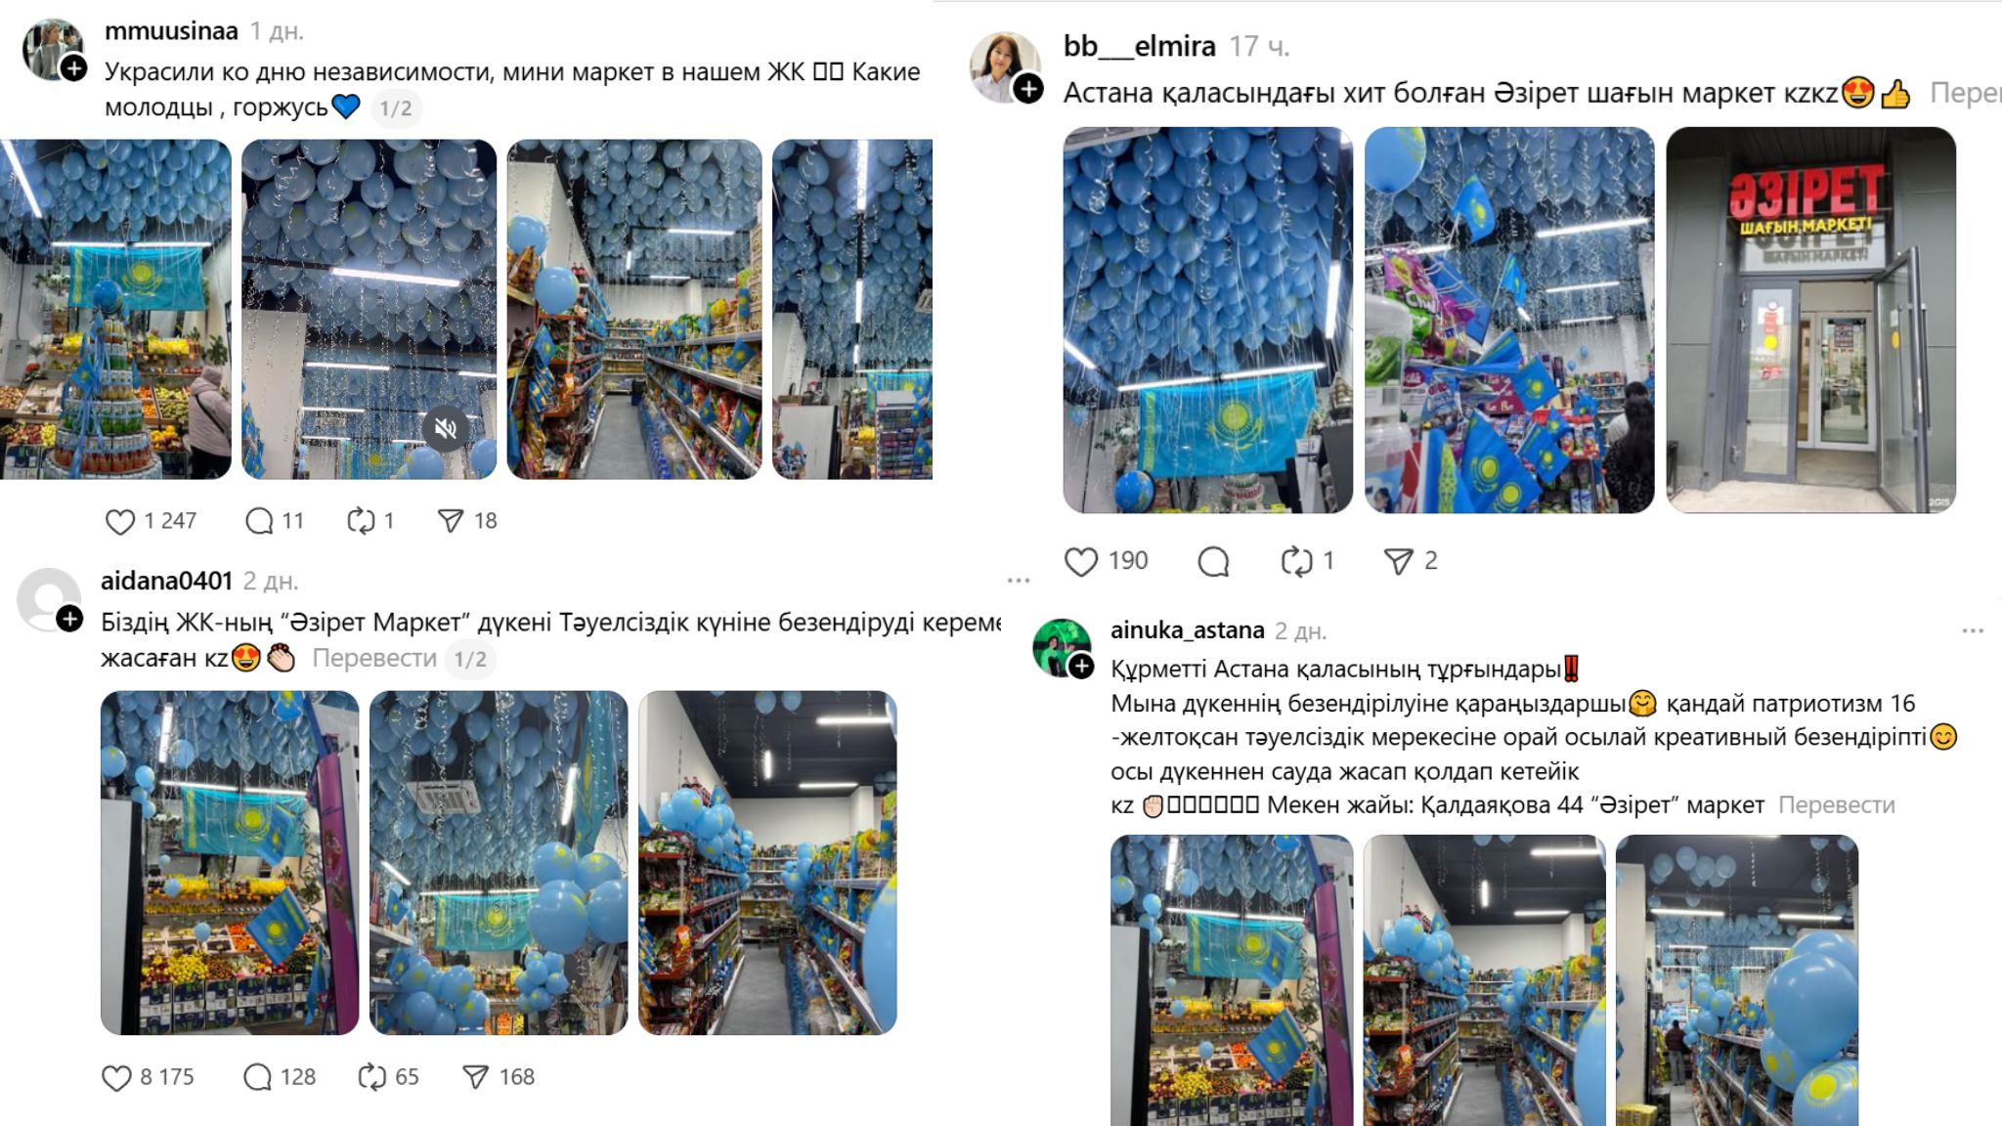Share aidana0401's post showing 168
The height and width of the screenshot is (1126, 2002).
(476, 1077)
